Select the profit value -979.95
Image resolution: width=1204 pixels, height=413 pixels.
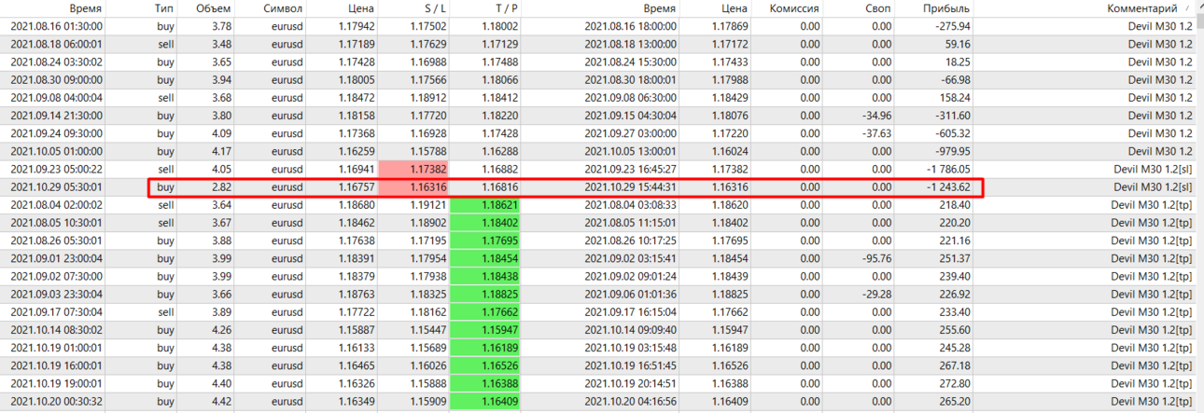tap(952, 151)
